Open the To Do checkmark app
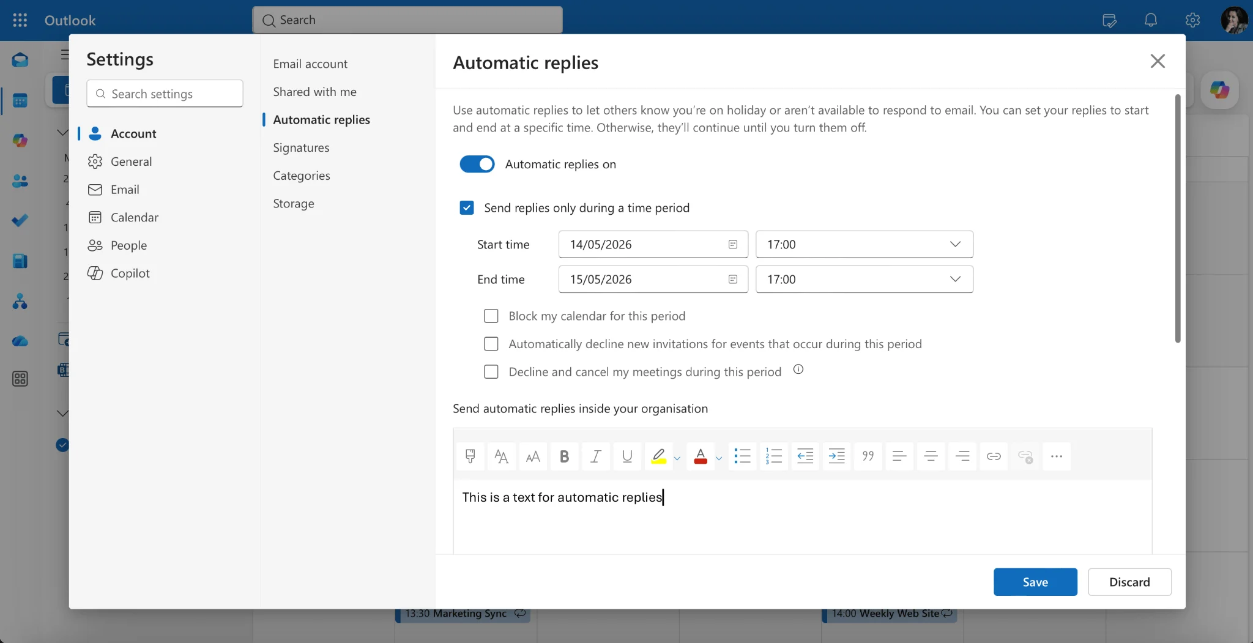Viewport: 1253px width, 643px height. [20, 220]
